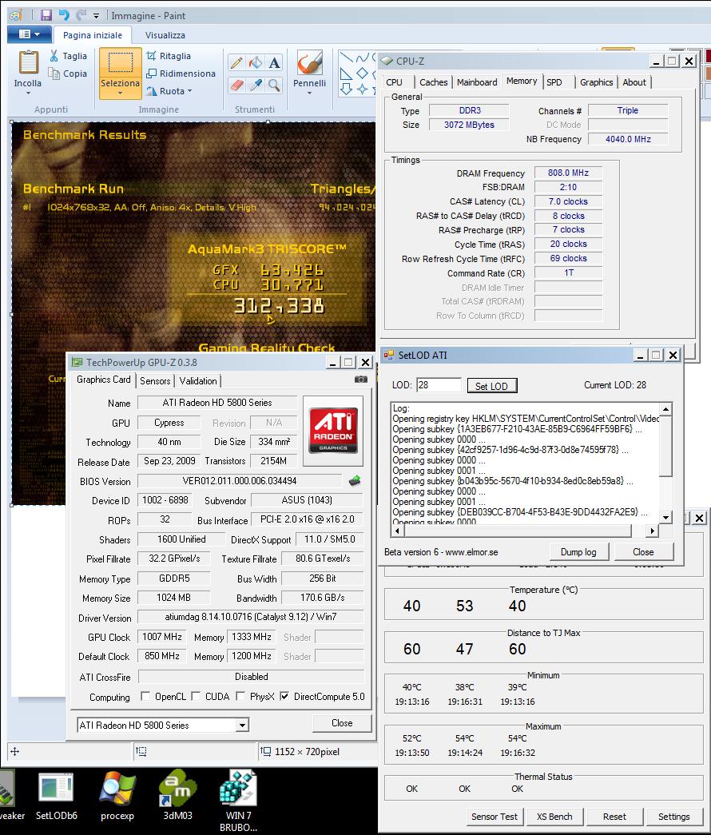
Task: Open WIN 7 BRUBO registry desktop icon
Action: (x=238, y=801)
